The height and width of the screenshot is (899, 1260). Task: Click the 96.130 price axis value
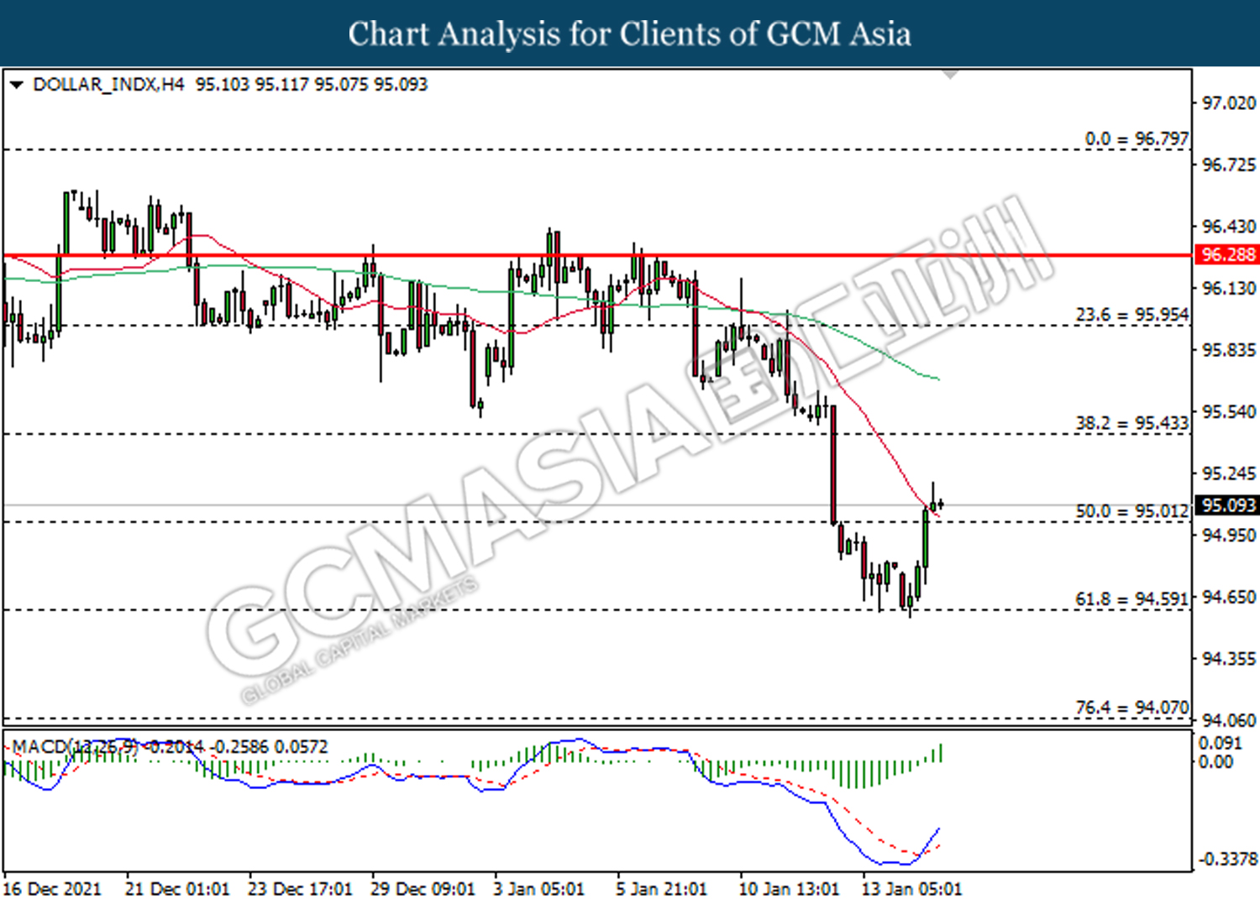tap(1229, 289)
